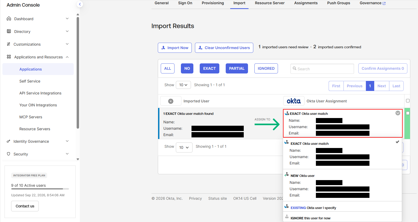Viewport: 418px width, 222px height.
Task: Expand the Dashboard menu chevron
Action: [x=67, y=19]
